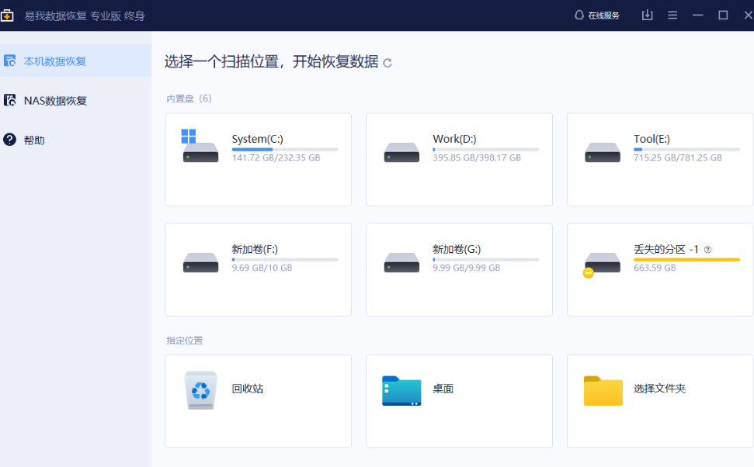Open the hamburger menu in title bar
754x467 pixels.
pos(672,16)
